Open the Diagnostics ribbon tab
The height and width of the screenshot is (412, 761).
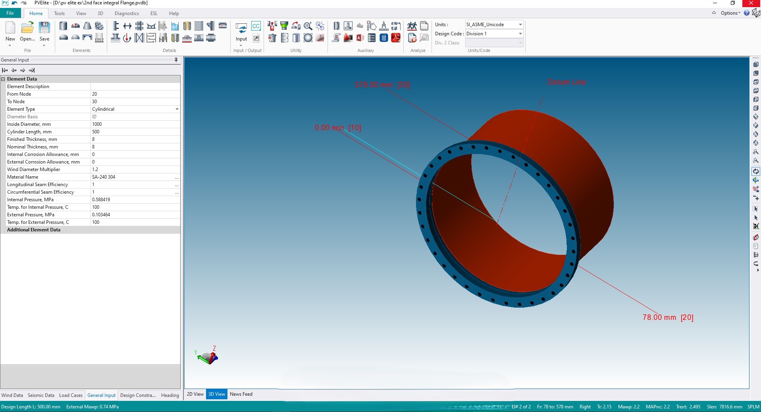[x=127, y=13]
